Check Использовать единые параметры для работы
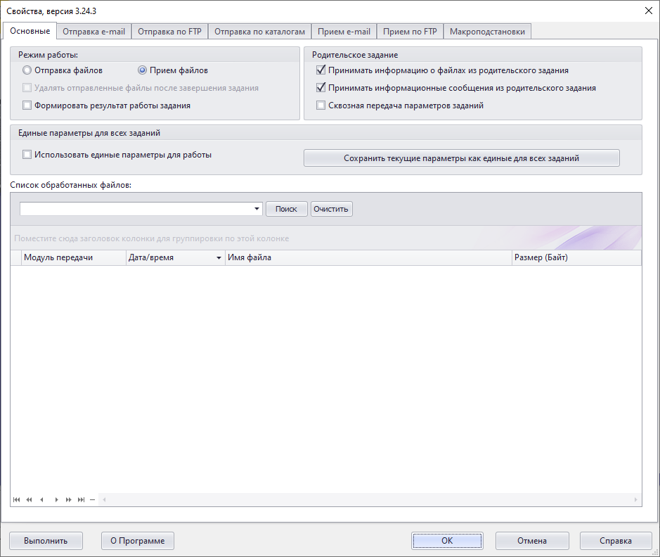The width and height of the screenshot is (660, 557). tap(27, 155)
